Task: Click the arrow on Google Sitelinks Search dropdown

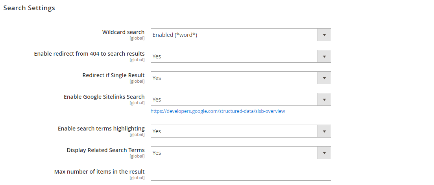Action: tap(324, 99)
